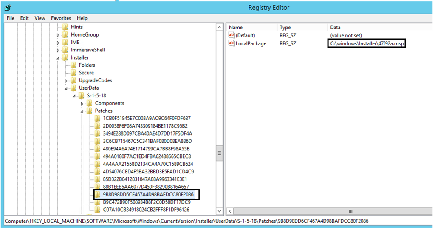Screen dimensions: 435x230
Task: Click the LocalPackage string value icon
Action: coord(232,43)
